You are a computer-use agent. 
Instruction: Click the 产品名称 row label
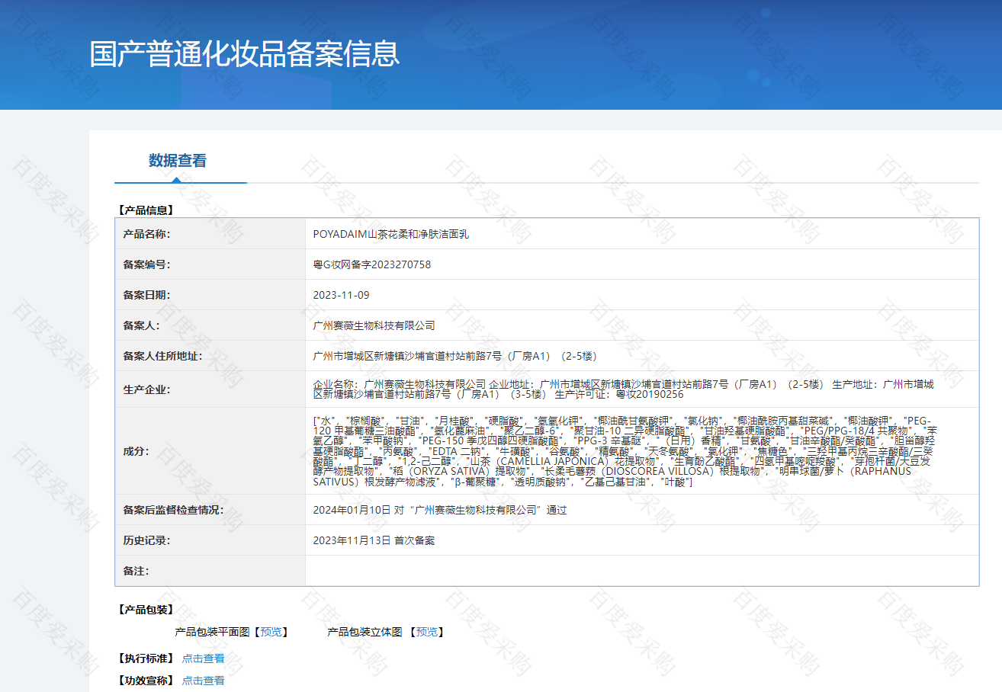(x=146, y=234)
